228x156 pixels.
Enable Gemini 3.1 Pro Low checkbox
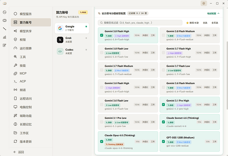click(102, 122)
